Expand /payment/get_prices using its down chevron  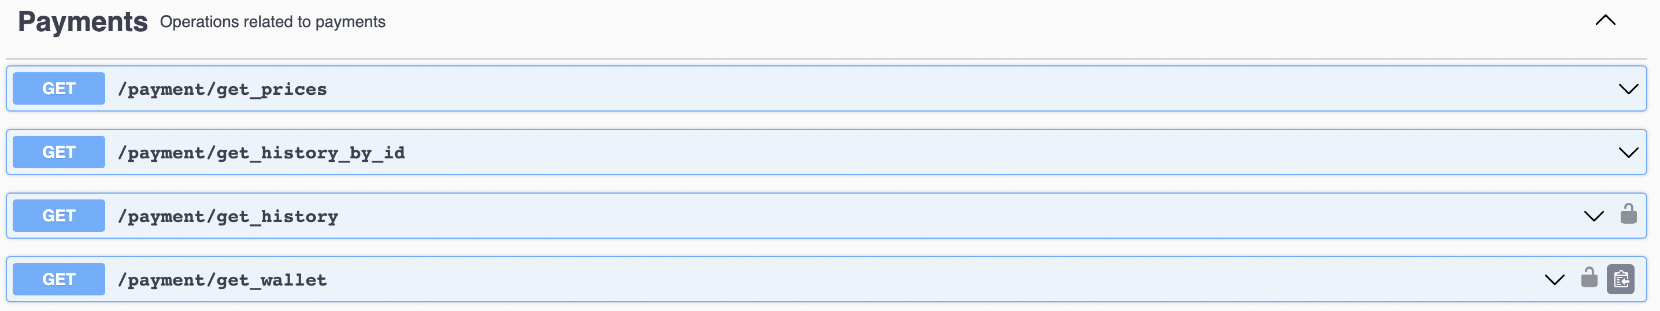pyautogui.click(x=1628, y=89)
